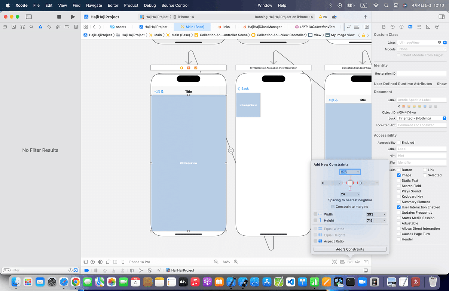Open the related items grid icon
This screenshot has height=291, width=449.
(x=86, y=27)
